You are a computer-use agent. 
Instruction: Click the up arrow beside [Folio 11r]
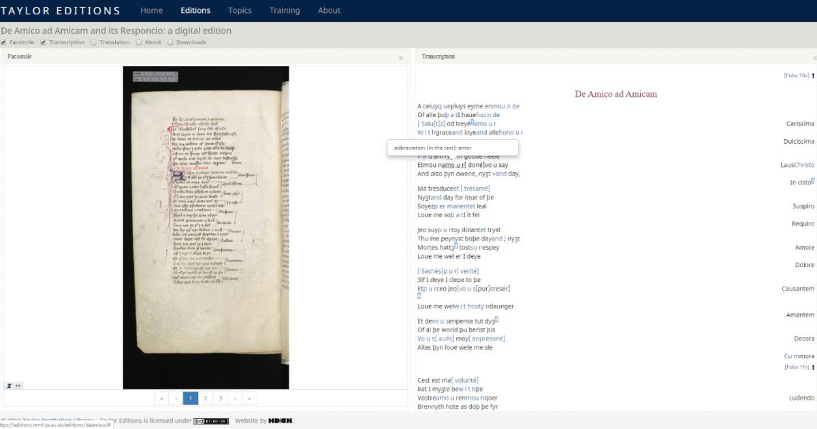pyautogui.click(x=813, y=366)
